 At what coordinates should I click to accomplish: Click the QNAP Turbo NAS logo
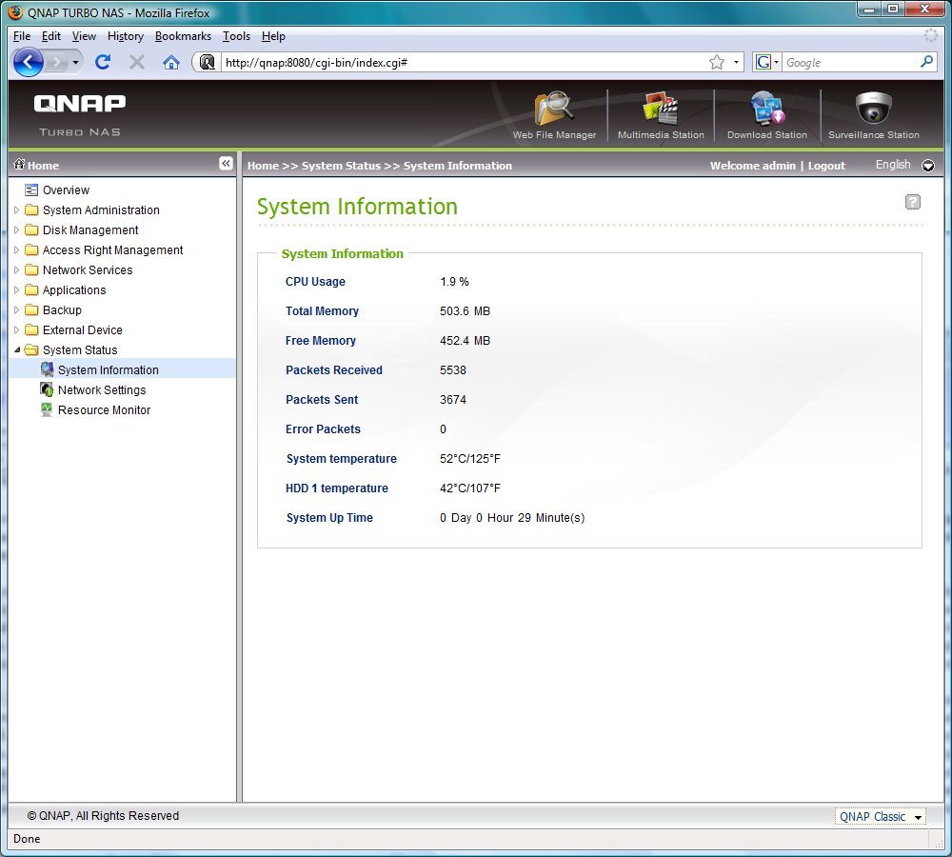pos(80,114)
